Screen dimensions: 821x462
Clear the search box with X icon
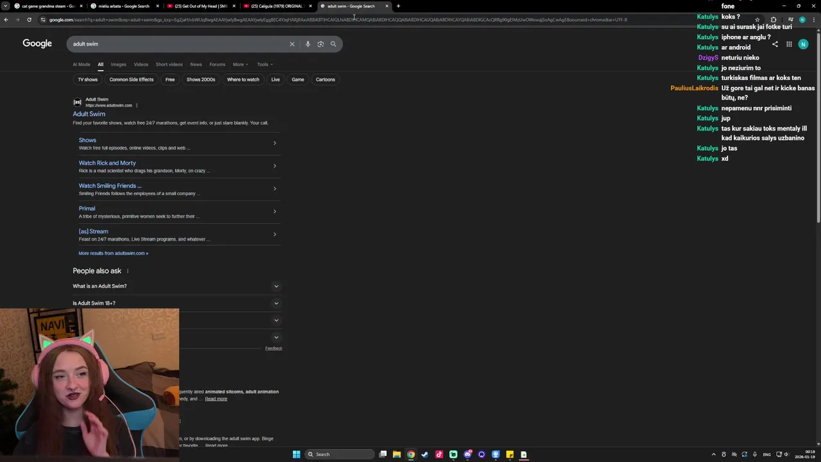pyautogui.click(x=292, y=44)
